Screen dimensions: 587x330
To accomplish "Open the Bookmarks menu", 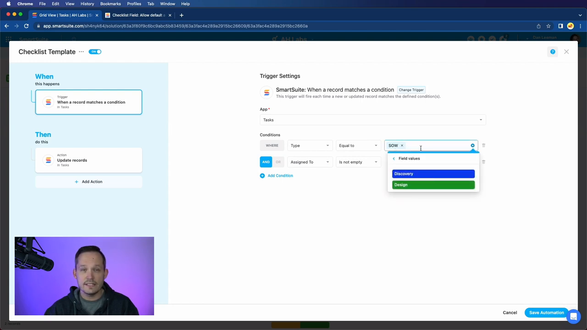I will [x=111, y=4].
